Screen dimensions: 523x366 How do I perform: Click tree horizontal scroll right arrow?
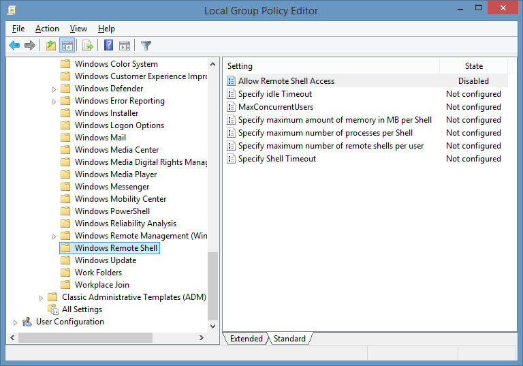tap(201, 337)
